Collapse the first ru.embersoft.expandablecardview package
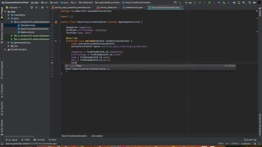 [12, 22]
